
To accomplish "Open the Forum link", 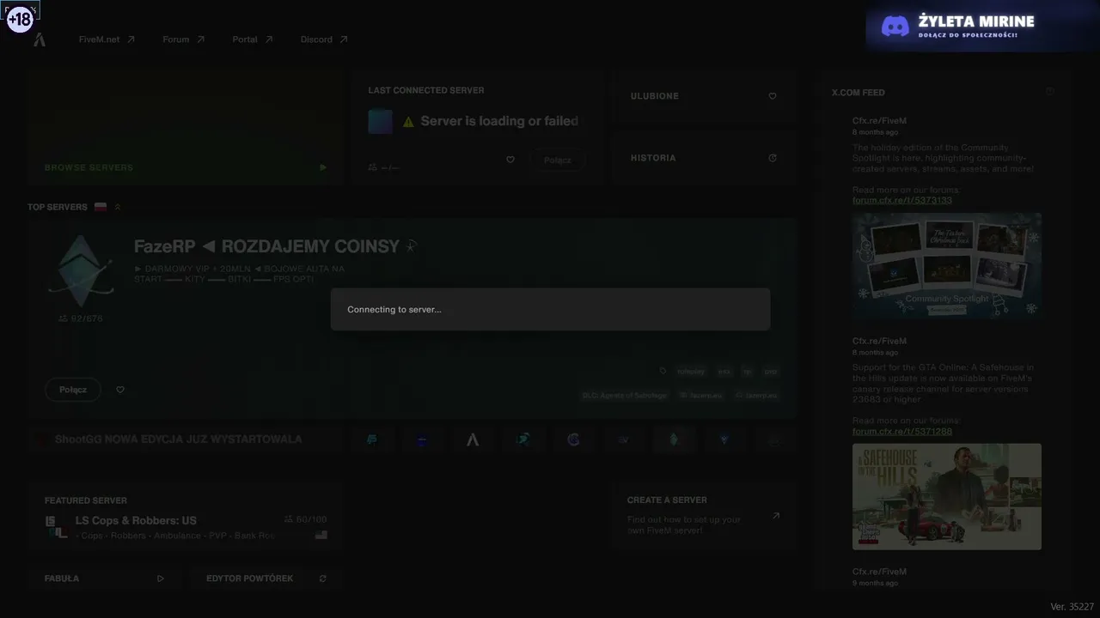I will (183, 39).
